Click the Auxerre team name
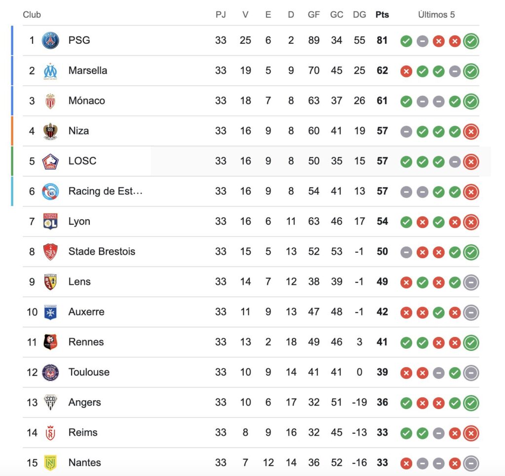The height and width of the screenshot is (476, 505). [86, 312]
